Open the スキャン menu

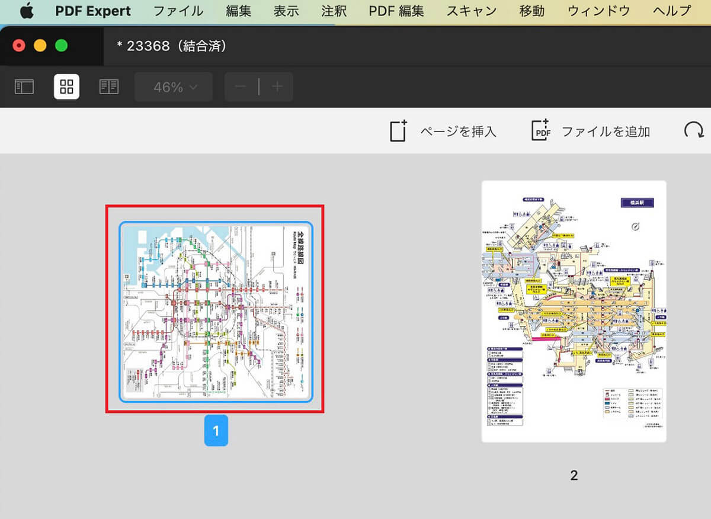click(x=472, y=11)
